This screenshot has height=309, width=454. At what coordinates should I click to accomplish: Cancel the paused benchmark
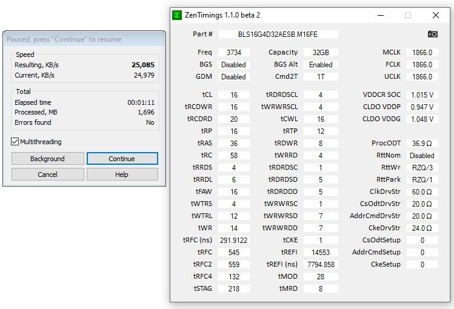point(48,174)
